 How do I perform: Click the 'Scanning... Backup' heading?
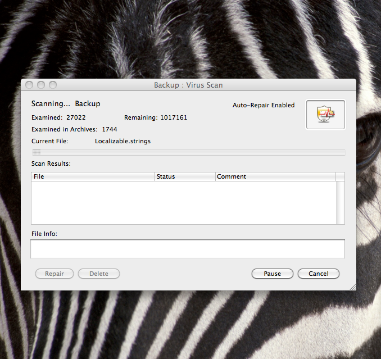click(x=66, y=104)
